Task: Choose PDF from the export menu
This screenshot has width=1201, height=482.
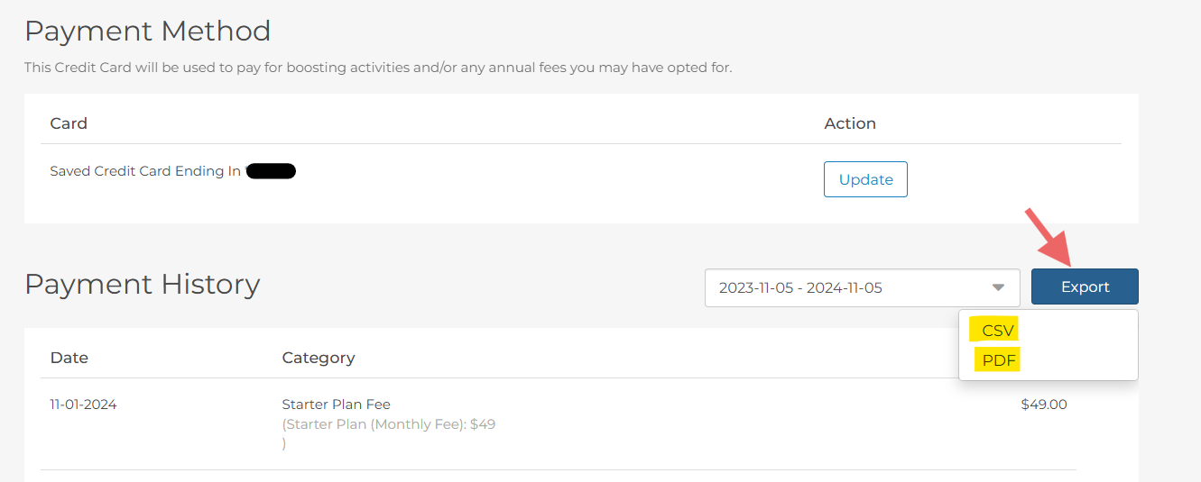Action: pos(999,360)
